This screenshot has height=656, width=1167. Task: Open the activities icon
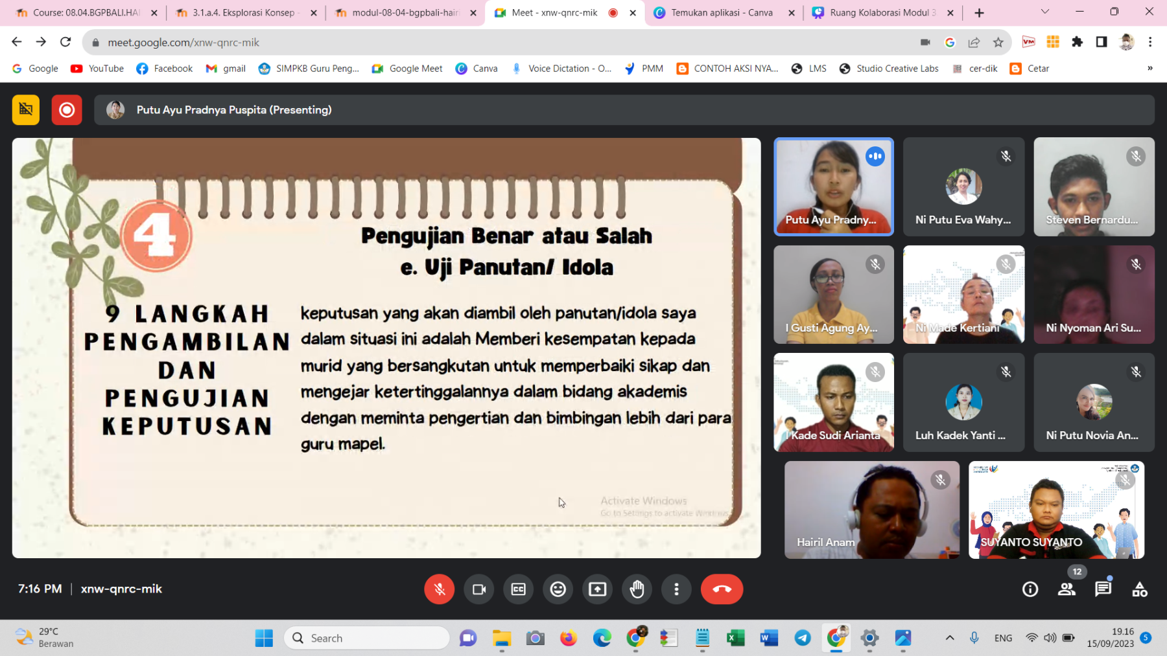1139,589
